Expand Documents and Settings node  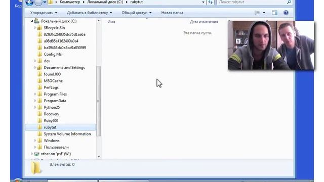pos(35,67)
